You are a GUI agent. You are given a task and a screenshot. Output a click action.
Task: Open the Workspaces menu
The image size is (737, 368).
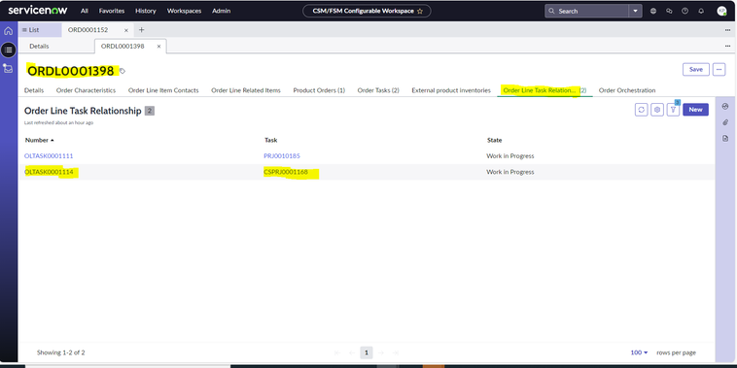coord(185,11)
